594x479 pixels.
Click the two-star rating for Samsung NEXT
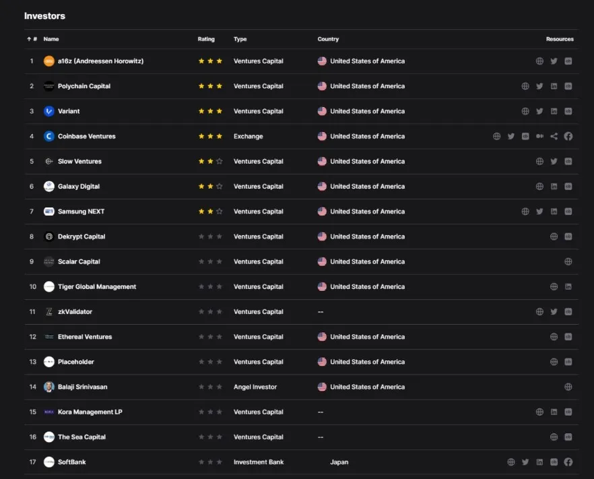(x=210, y=211)
